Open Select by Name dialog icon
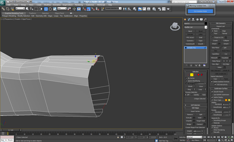 click(32, 9)
